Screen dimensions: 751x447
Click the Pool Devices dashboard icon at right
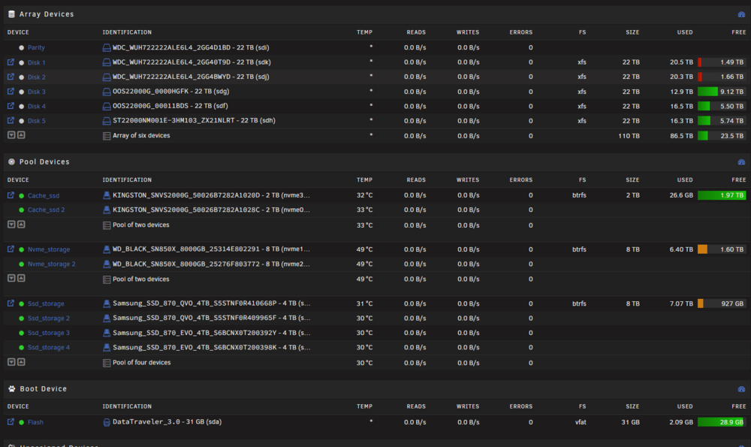point(741,162)
